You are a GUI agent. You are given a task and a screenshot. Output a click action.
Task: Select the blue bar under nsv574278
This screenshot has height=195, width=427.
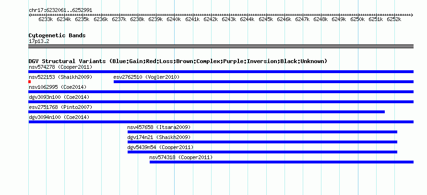click(x=221, y=72)
